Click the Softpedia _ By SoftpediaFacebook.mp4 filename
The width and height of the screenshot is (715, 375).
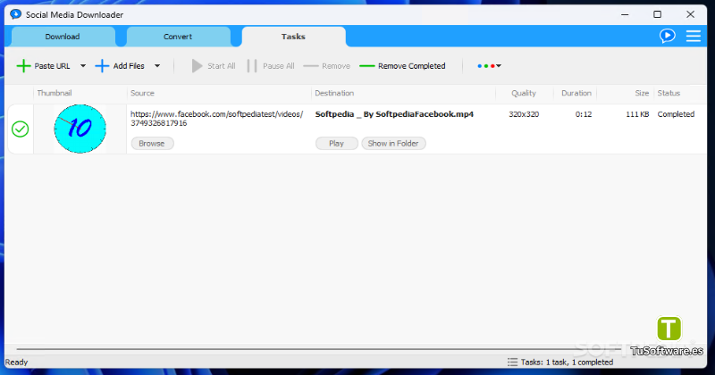394,114
